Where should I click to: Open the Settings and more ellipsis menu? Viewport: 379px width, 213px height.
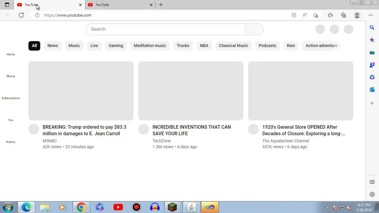pyautogui.click(x=371, y=15)
